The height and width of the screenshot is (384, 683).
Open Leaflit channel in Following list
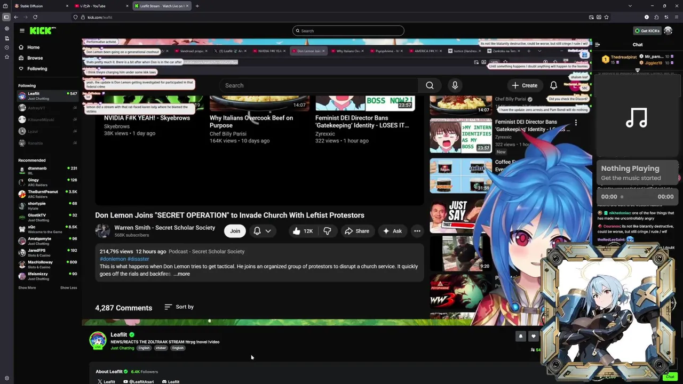[47, 96]
